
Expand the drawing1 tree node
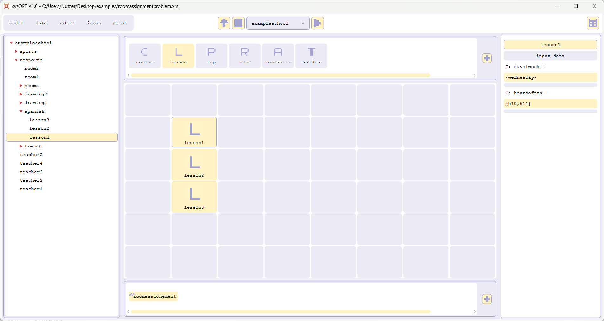pyautogui.click(x=21, y=103)
